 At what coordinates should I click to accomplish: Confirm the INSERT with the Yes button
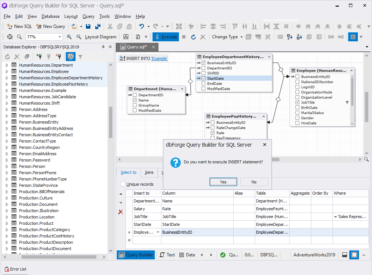[x=223, y=182]
